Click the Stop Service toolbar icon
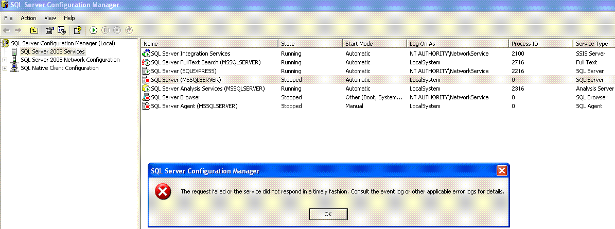This screenshot has height=229, width=615. pyautogui.click(x=117, y=30)
